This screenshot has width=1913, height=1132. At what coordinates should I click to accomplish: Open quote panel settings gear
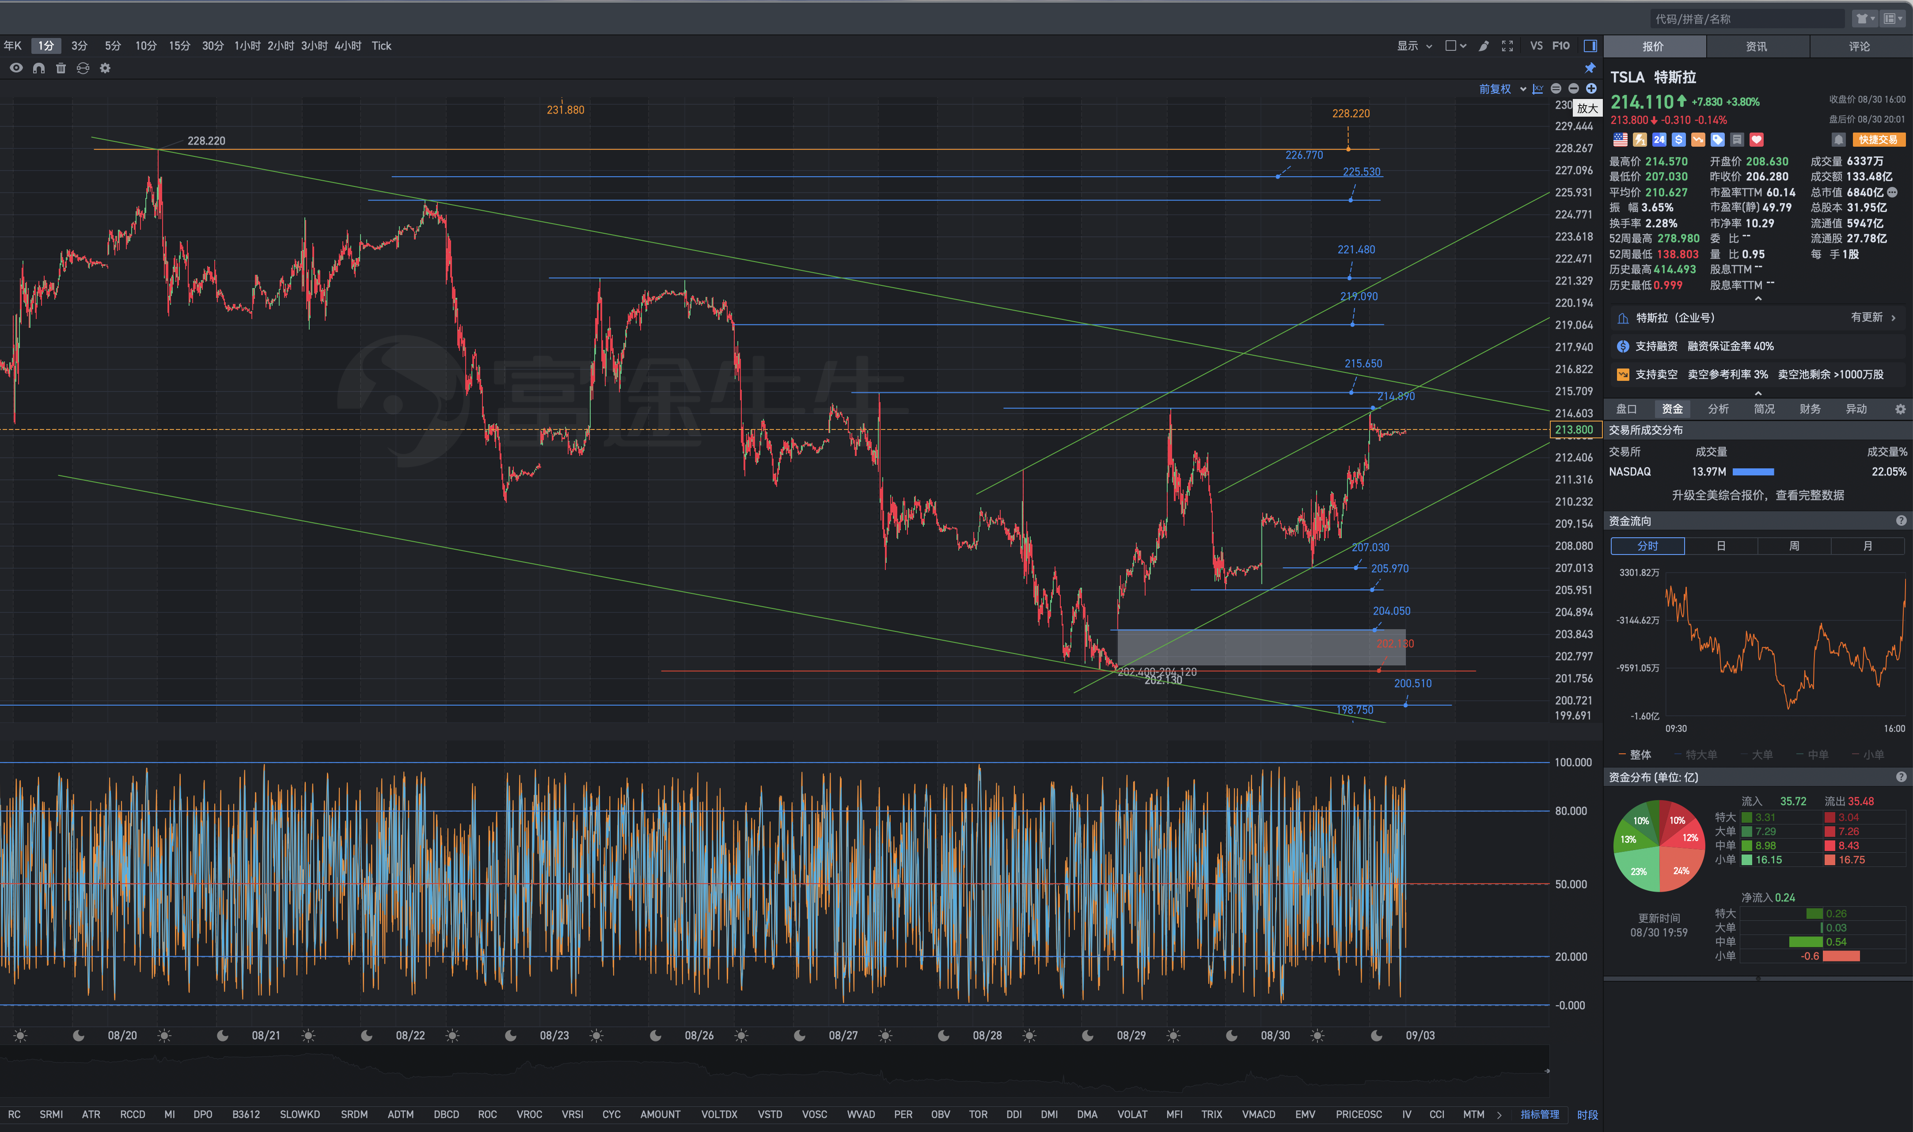(x=1900, y=410)
